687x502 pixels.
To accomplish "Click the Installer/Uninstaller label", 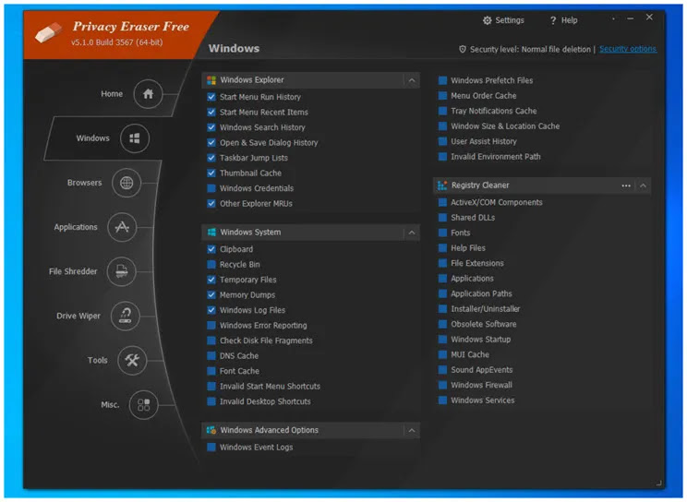I will point(486,309).
